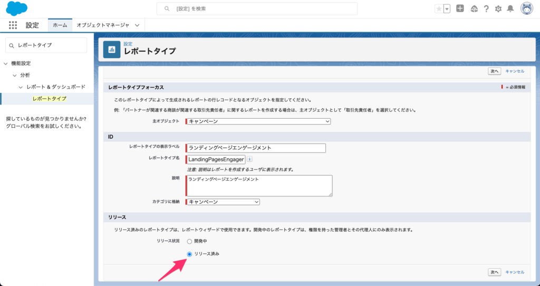Click the top 次へ button

(494, 71)
